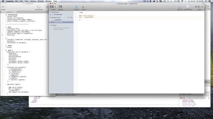The width and height of the screenshot is (213, 119).
Task: Click the Tools list icon on right
Action: click(x=202, y=7)
